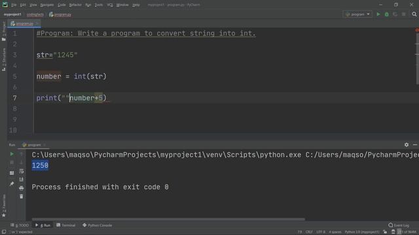Click horizontal scrollbar in Run console

point(168,219)
